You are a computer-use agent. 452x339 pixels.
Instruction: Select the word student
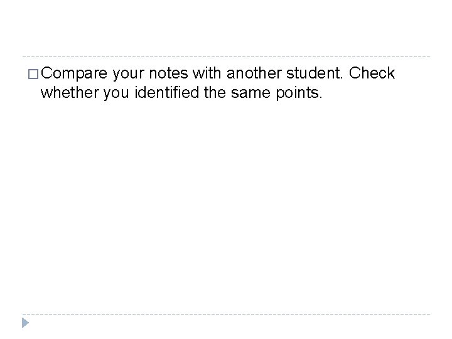coord(313,73)
